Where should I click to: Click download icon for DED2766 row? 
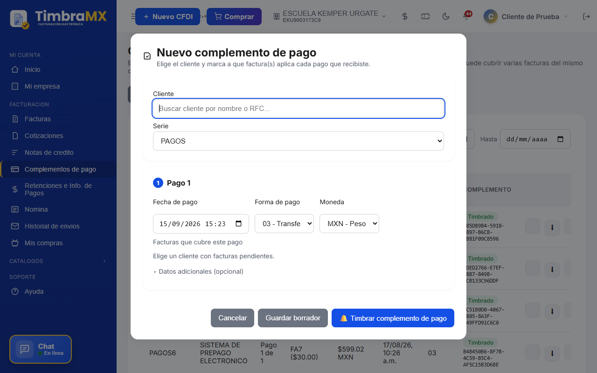click(552, 270)
